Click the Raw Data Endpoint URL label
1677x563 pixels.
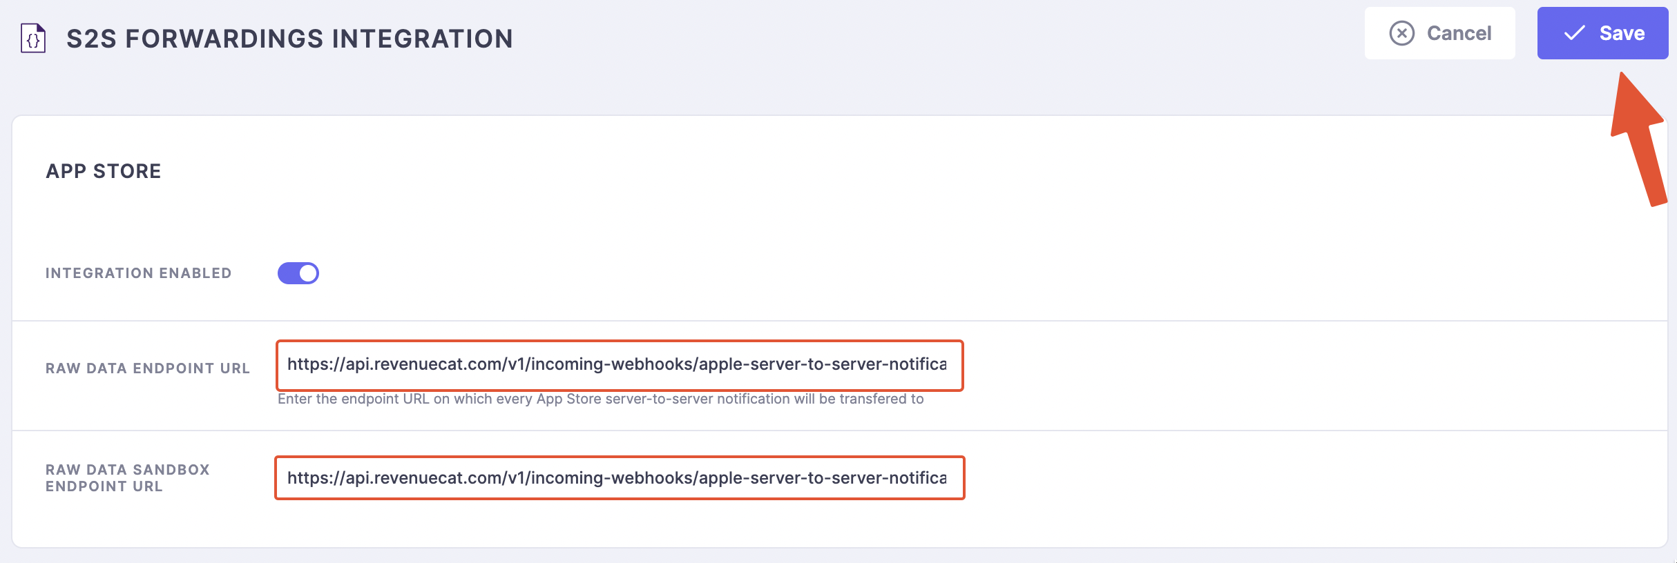tap(148, 368)
